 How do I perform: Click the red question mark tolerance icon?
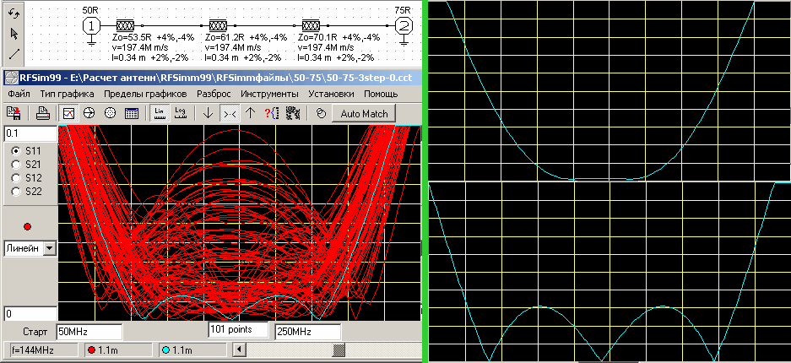point(271,113)
